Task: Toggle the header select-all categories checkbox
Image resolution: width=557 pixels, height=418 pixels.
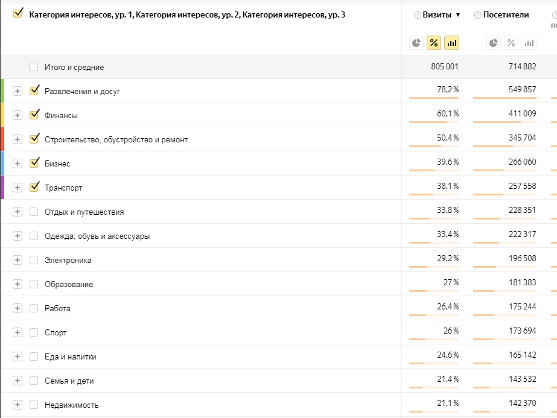Action: point(18,13)
